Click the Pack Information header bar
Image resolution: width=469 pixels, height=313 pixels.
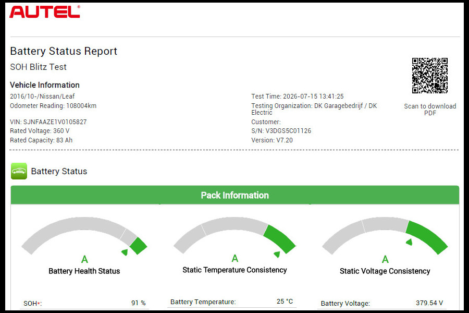pyautogui.click(x=235, y=195)
